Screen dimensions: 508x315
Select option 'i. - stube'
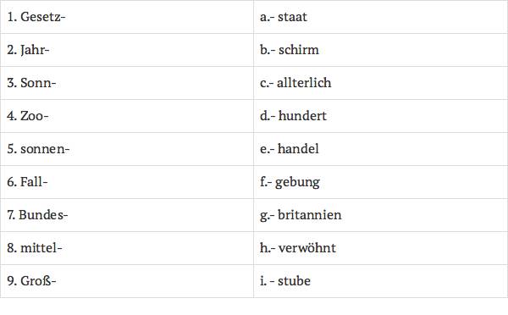(x=381, y=281)
